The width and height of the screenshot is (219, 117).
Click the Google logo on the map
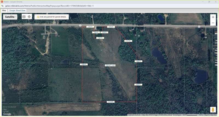point(7,114)
